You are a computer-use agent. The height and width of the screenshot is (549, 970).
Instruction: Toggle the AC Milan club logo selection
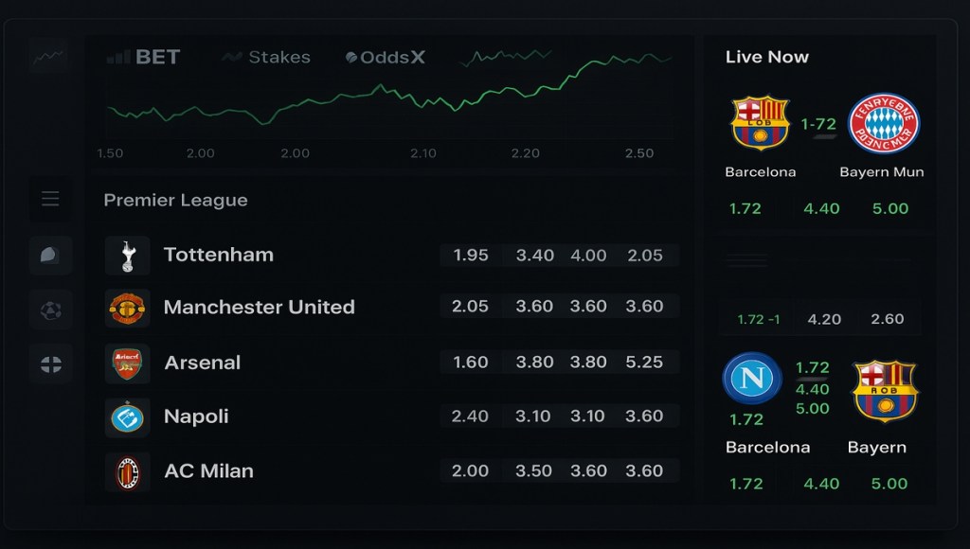128,470
